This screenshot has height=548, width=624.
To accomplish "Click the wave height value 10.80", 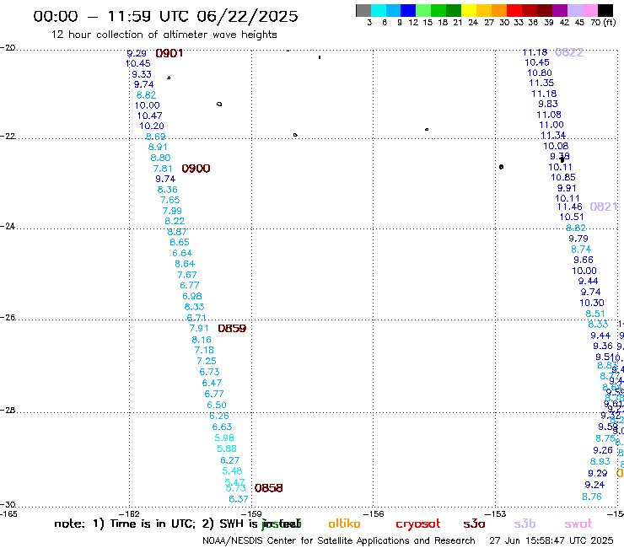I will pyautogui.click(x=540, y=73).
